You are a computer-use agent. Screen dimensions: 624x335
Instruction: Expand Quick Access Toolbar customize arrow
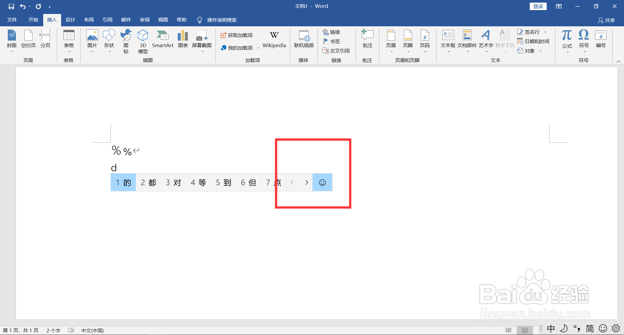(x=49, y=6)
